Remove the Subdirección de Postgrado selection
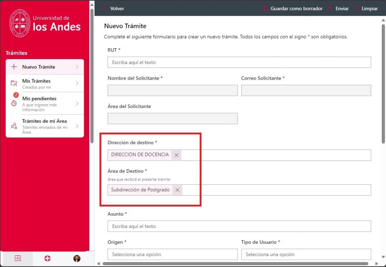 click(x=178, y=190)
